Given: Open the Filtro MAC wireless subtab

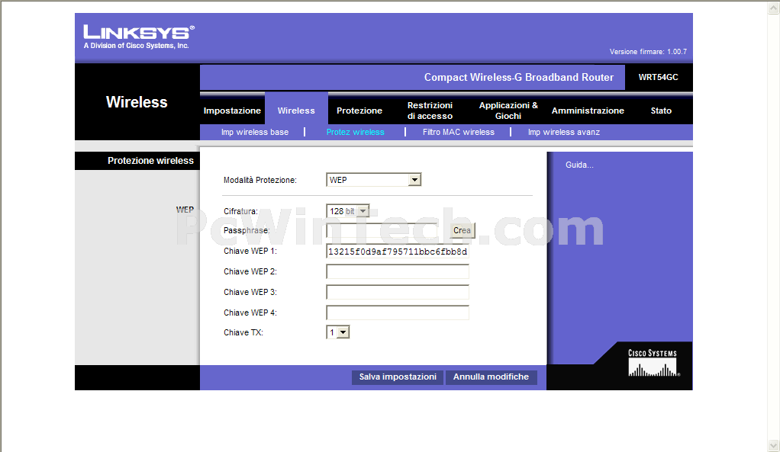Looking at the screenshot, I should [x=459, y=132].
